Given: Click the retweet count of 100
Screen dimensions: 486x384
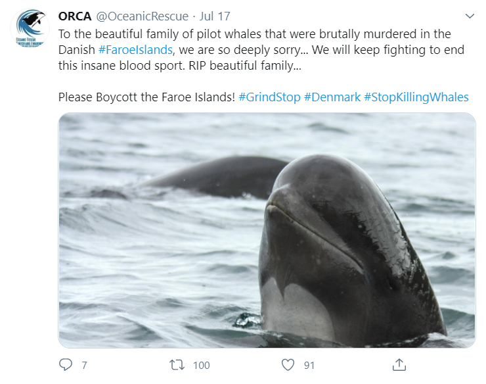Looking at the screenshot, I should coord(201,365).
